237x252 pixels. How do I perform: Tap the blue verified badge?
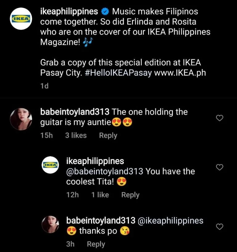coord(105,12)
